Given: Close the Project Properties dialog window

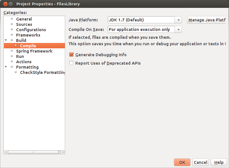Looking at the screenshot, I should (5, 4).
